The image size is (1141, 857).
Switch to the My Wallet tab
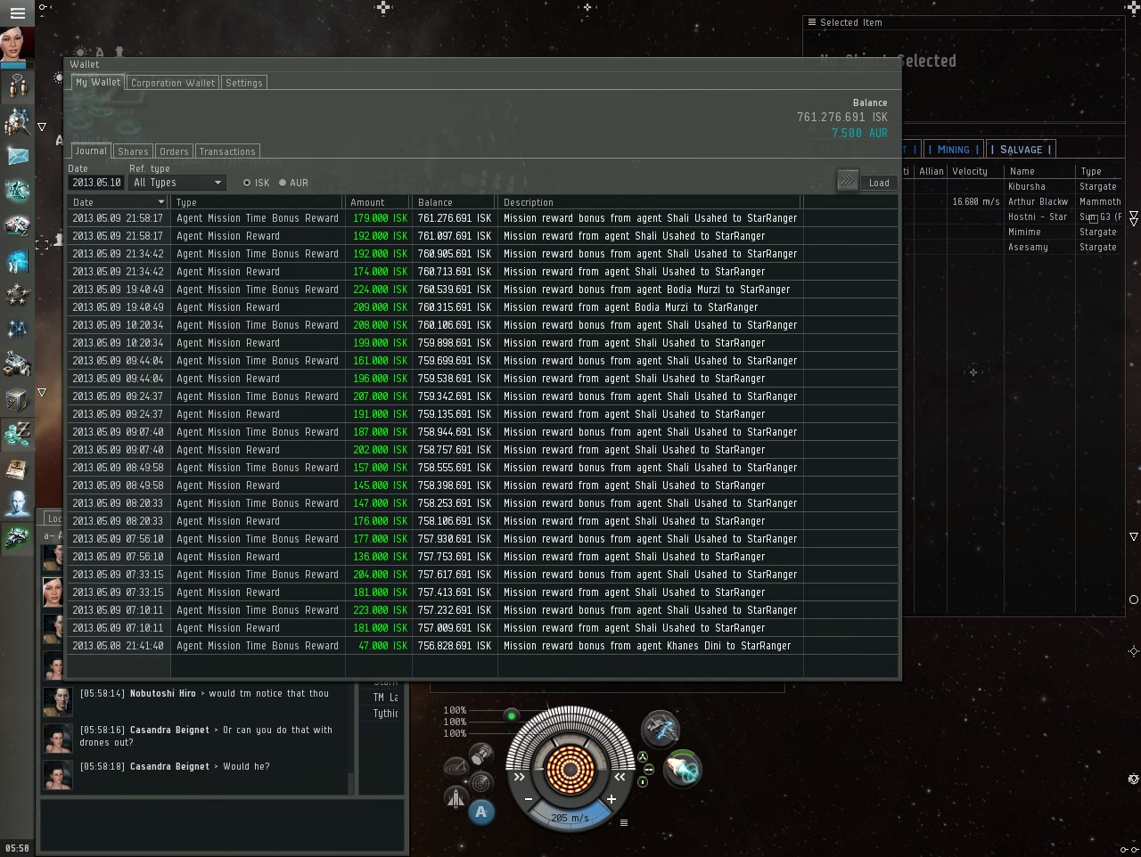pos(98,82)
